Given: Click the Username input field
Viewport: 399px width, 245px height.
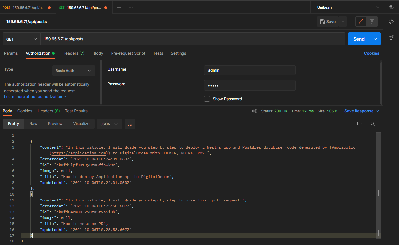Looking at the screenshot, I should [250, 70].
